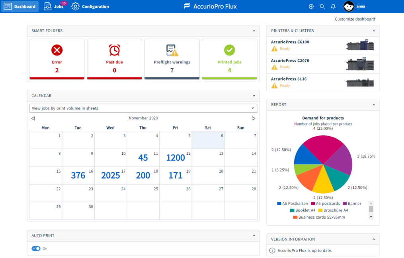
Task: Click the Broschüre A4 yellow legend swatch
Action: [x=320, y=210]
